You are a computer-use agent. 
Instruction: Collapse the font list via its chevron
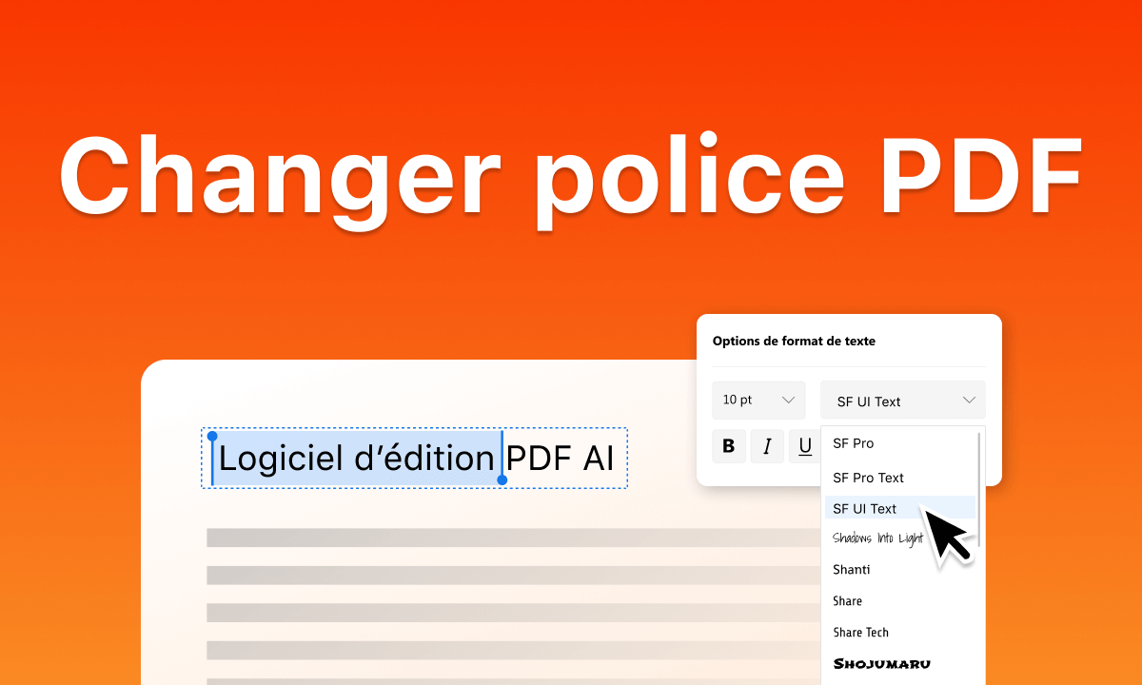[x=969, y=400]
